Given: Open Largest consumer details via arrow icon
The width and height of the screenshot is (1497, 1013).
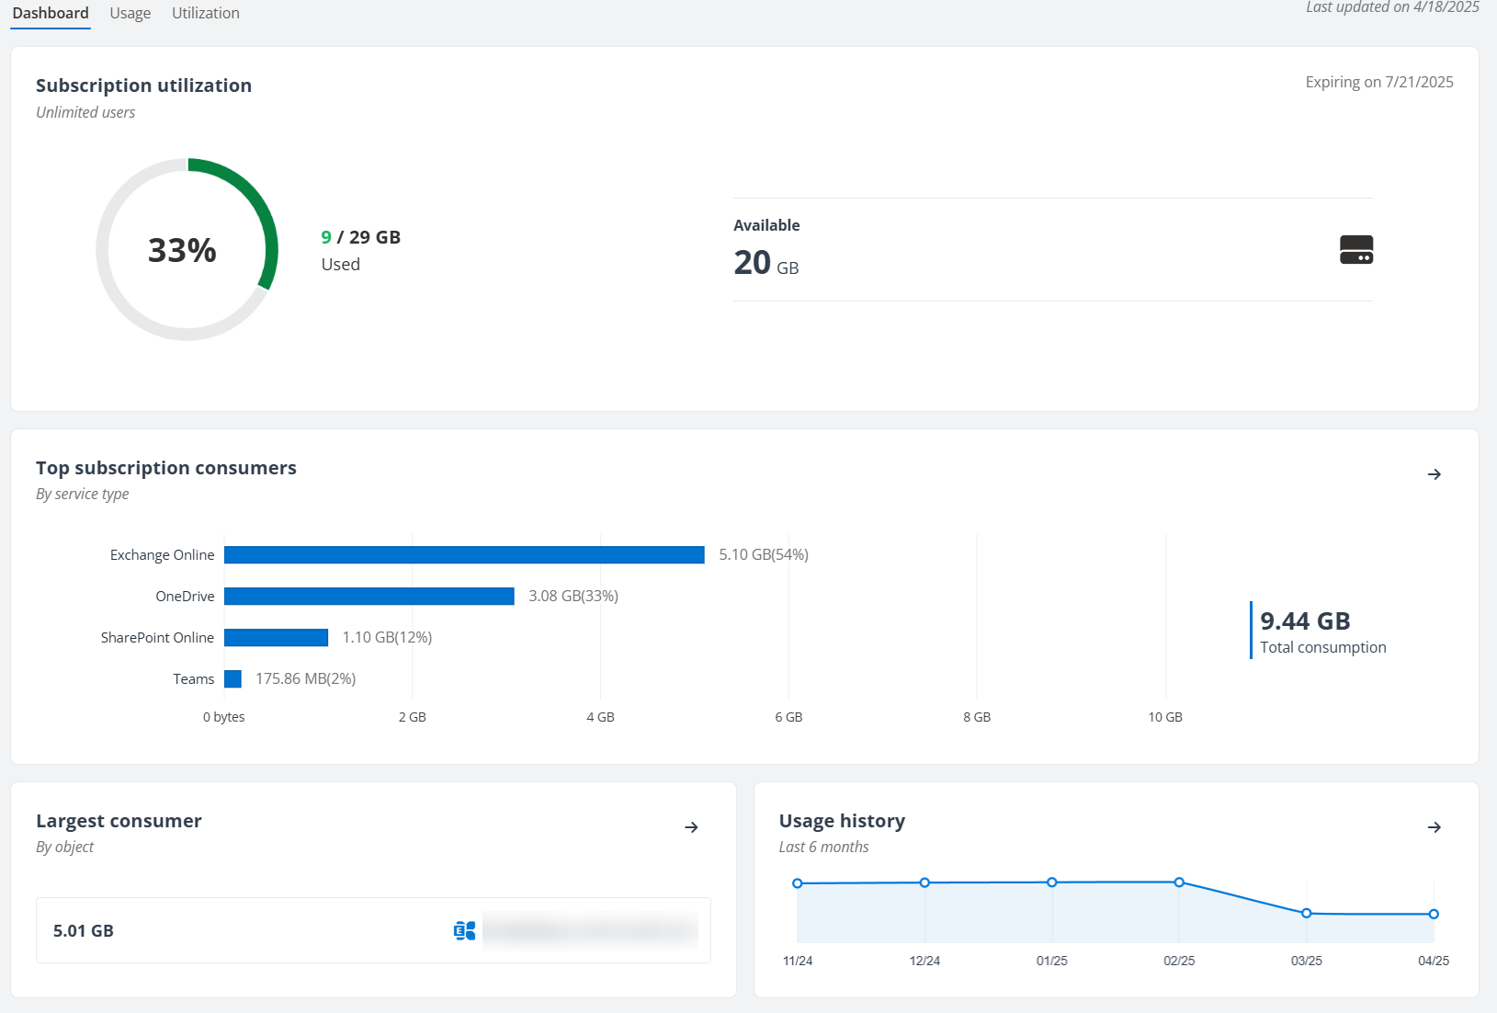Looking at the screenshot, I should [692, 827].
